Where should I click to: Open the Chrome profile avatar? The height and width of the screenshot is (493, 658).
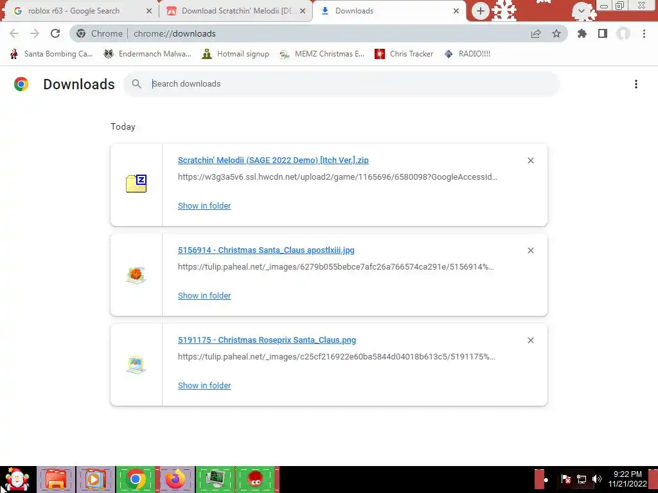coord(623,33)
